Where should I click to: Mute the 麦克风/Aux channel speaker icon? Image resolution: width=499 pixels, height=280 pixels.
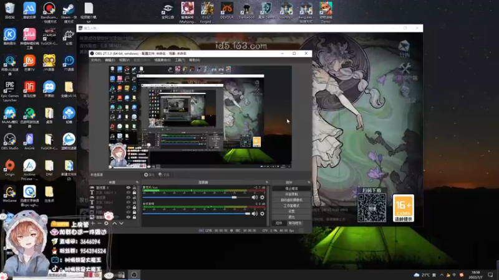254,197
